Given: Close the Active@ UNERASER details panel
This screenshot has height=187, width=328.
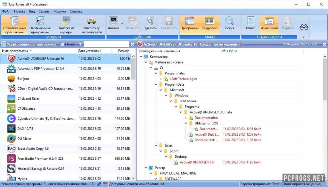Looking at the screenshot, I should 324,44.
